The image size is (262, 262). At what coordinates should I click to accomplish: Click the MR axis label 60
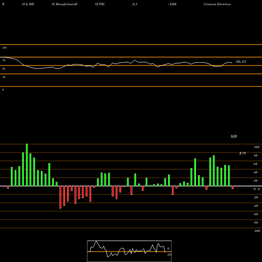256,164
